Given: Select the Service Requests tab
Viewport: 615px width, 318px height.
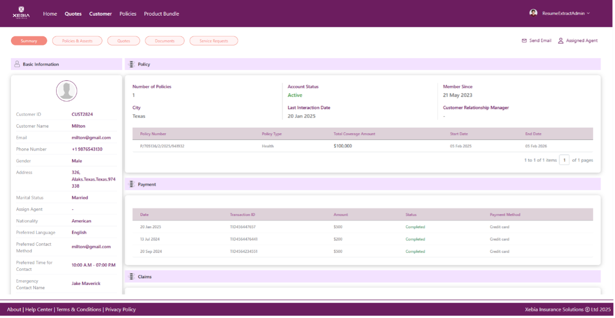Looking at the screenshot, I should (214, 41).
